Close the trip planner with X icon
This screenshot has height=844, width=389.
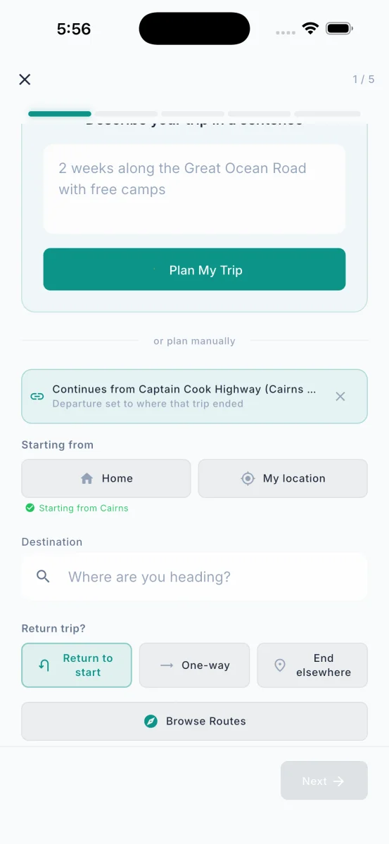[x=25, y=79]
